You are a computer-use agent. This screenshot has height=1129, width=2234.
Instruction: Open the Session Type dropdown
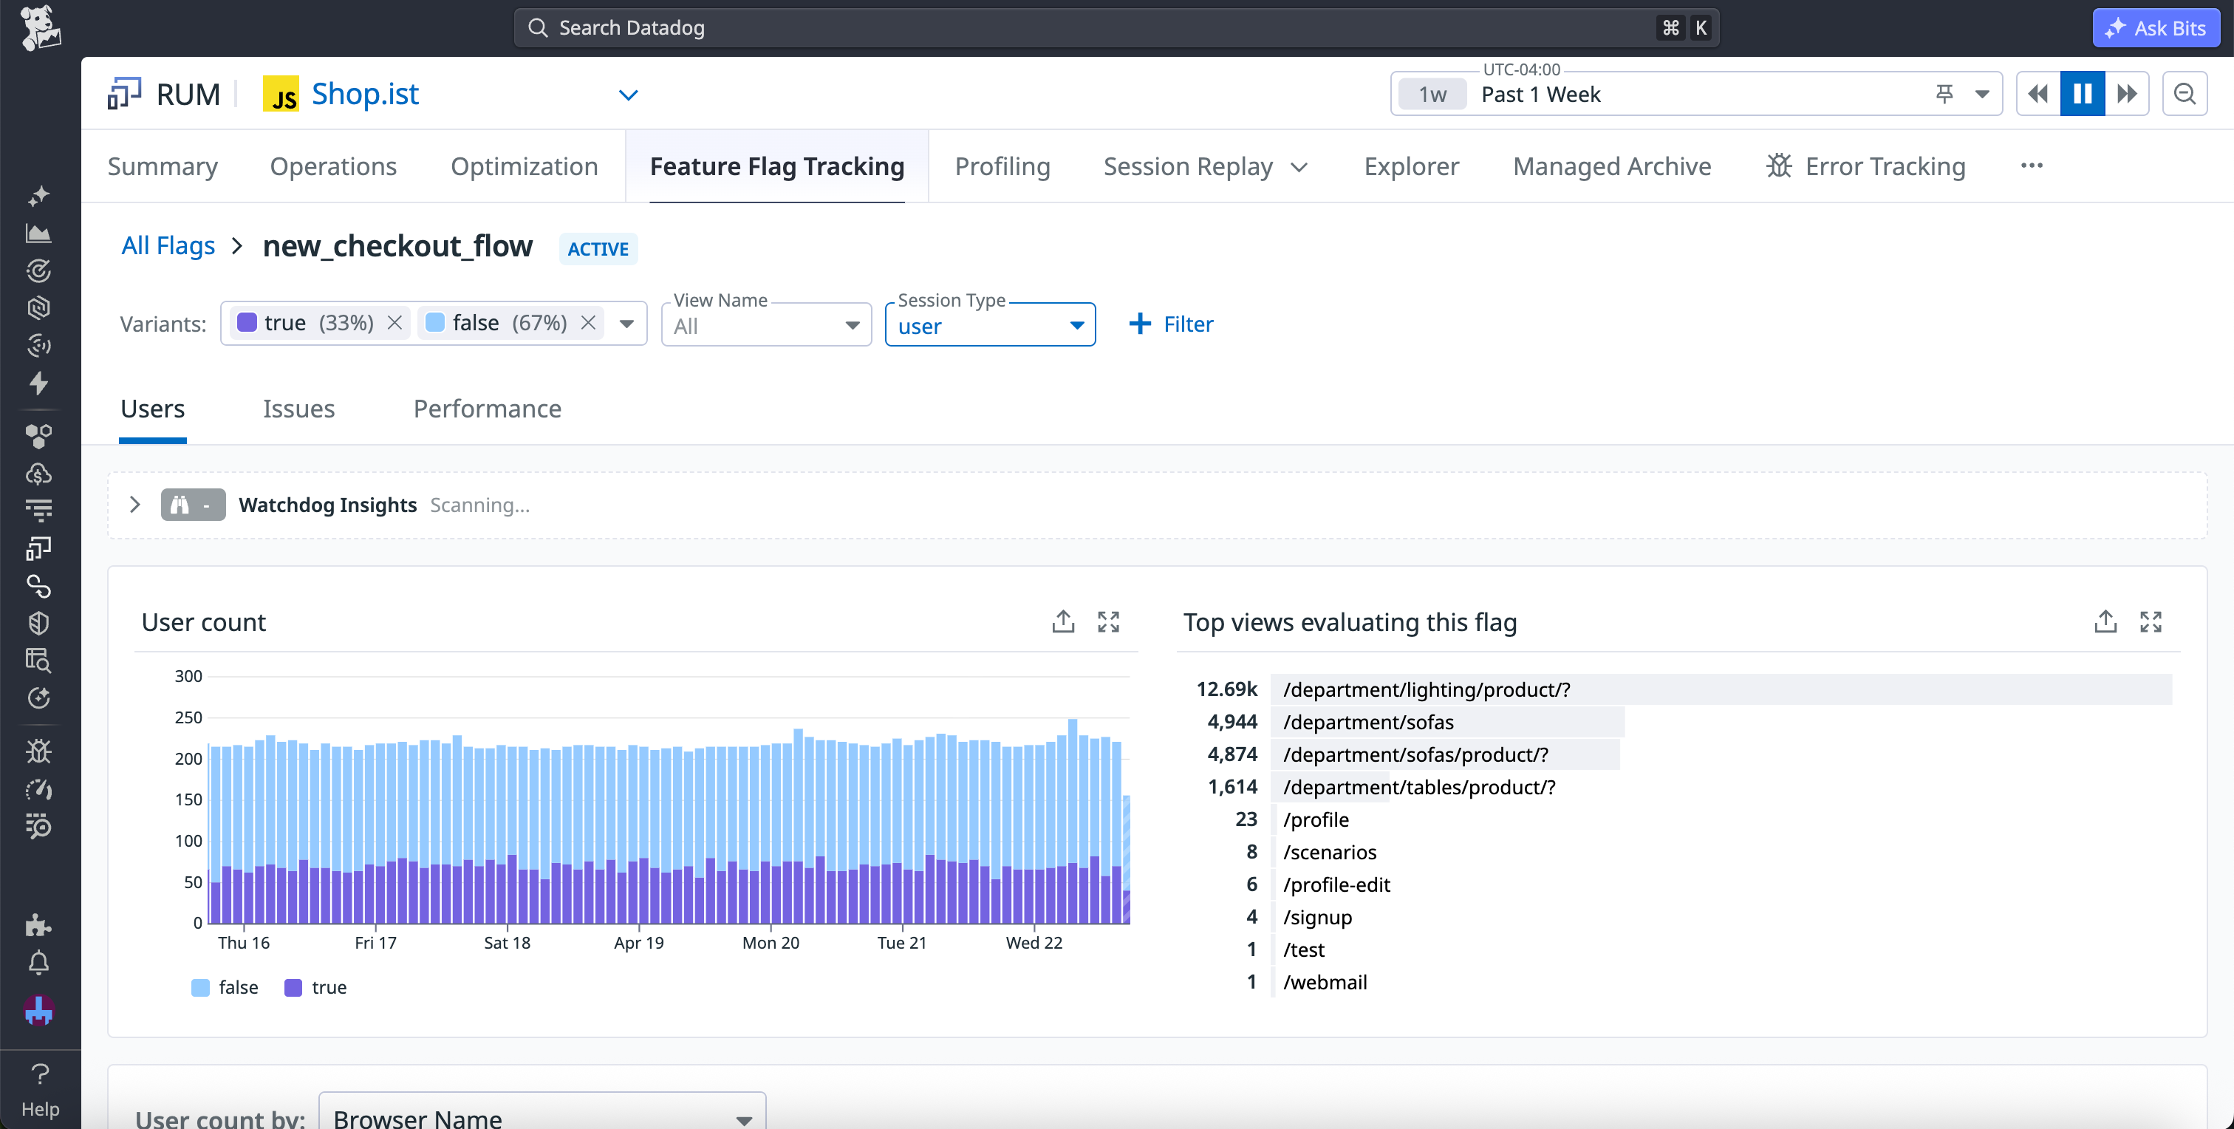click(x=991, y=324)
